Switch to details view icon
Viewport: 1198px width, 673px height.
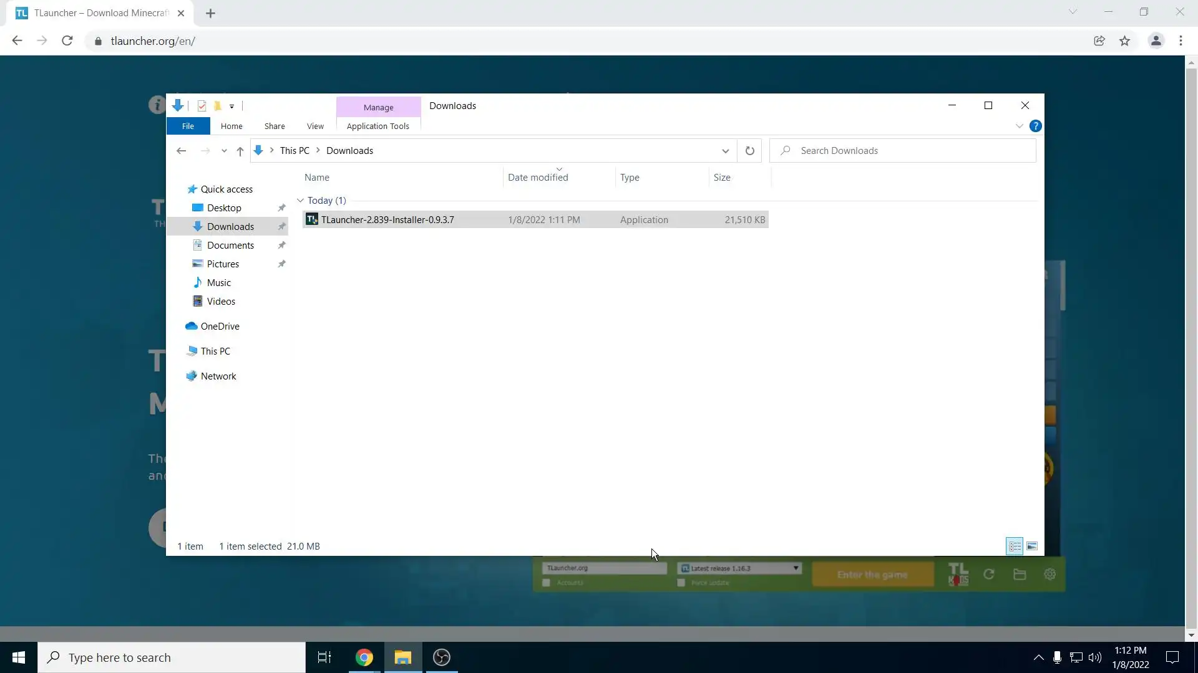coord(1015,547)
